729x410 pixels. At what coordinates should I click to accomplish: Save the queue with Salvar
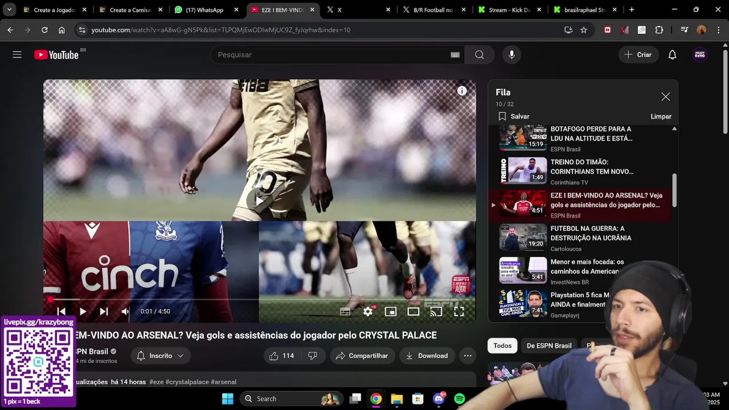514,116
